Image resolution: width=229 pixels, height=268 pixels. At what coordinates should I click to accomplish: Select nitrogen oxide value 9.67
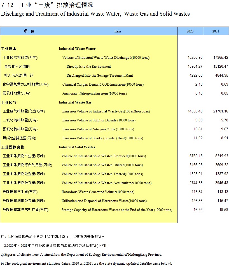tap(225, 129)
